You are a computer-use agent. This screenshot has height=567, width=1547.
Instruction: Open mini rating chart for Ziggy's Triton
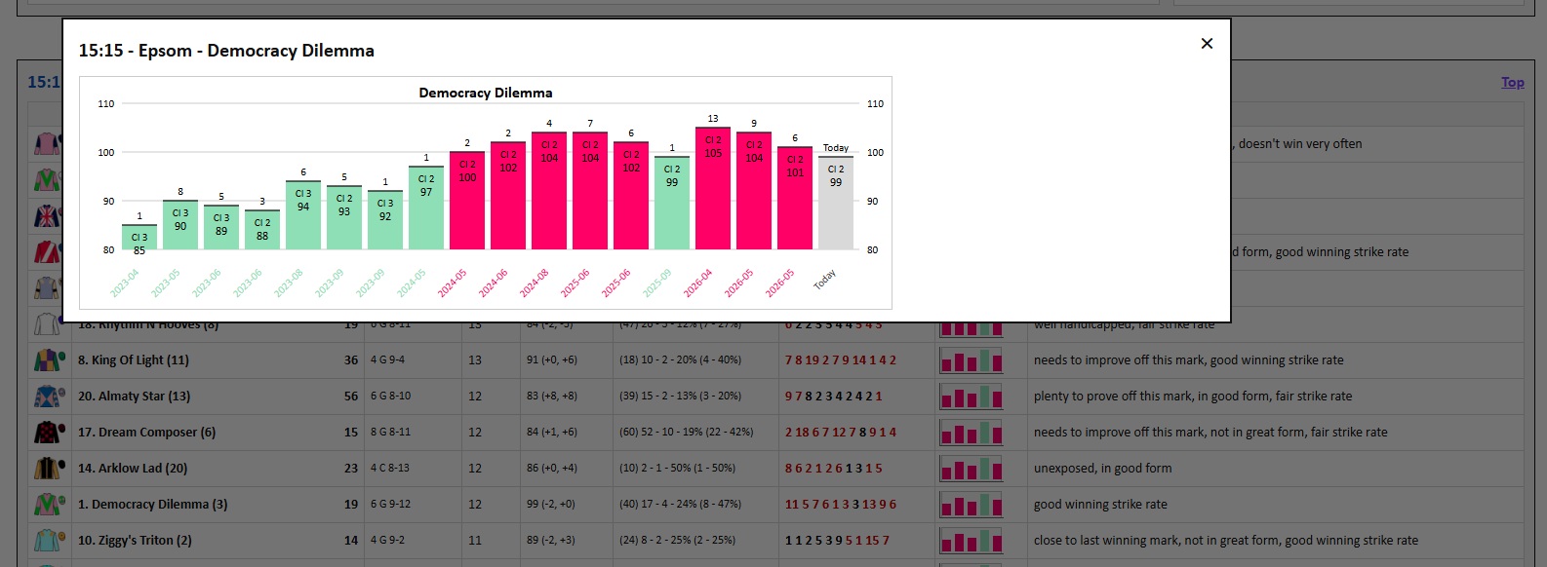pyautogui.click(x=971, y=541)
